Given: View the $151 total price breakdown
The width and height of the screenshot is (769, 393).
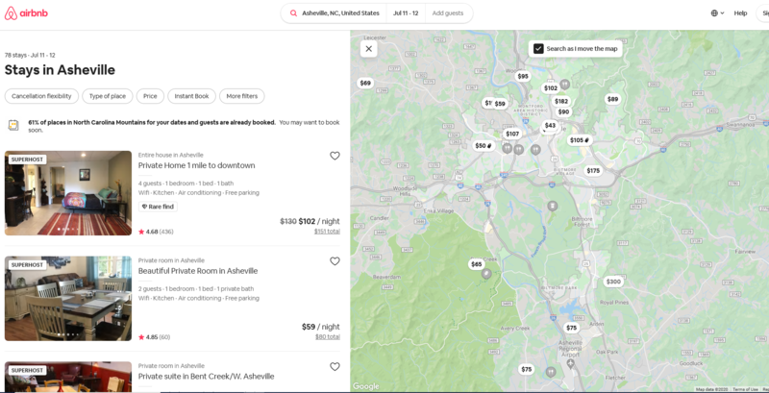Looking at the screenshot, I should [x=327, y=232].
